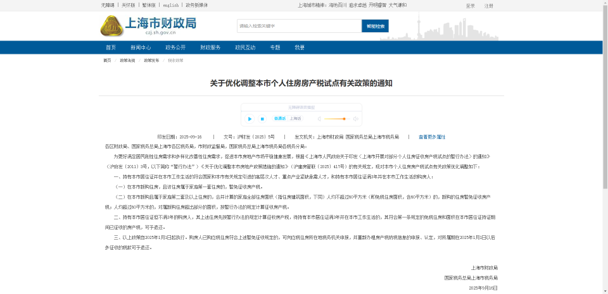Select the 普通话 voice option
This screenshot has height=294, width=608.
tap(279, 118)
